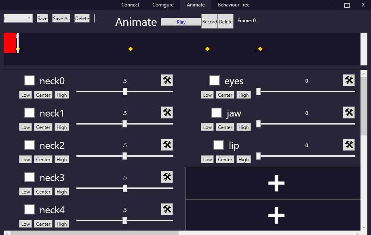Add a control with the upper plus tile
The height and width of the screenshot is (235, 371).
coord(273,183)
